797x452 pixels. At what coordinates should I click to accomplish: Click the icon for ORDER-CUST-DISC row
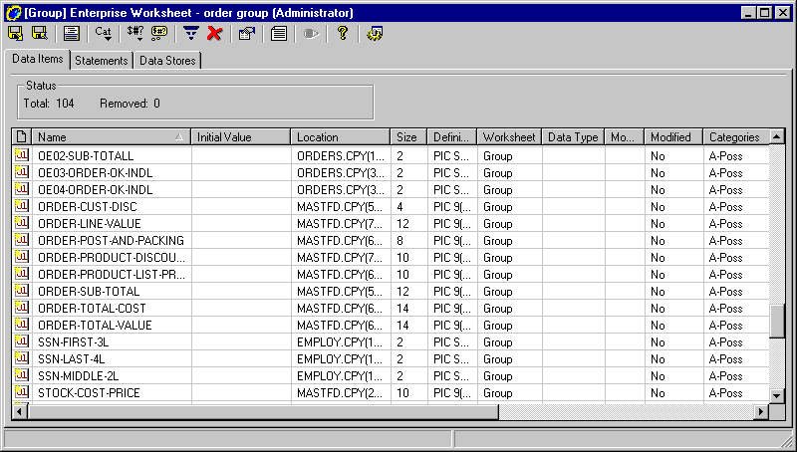[21, 206]
